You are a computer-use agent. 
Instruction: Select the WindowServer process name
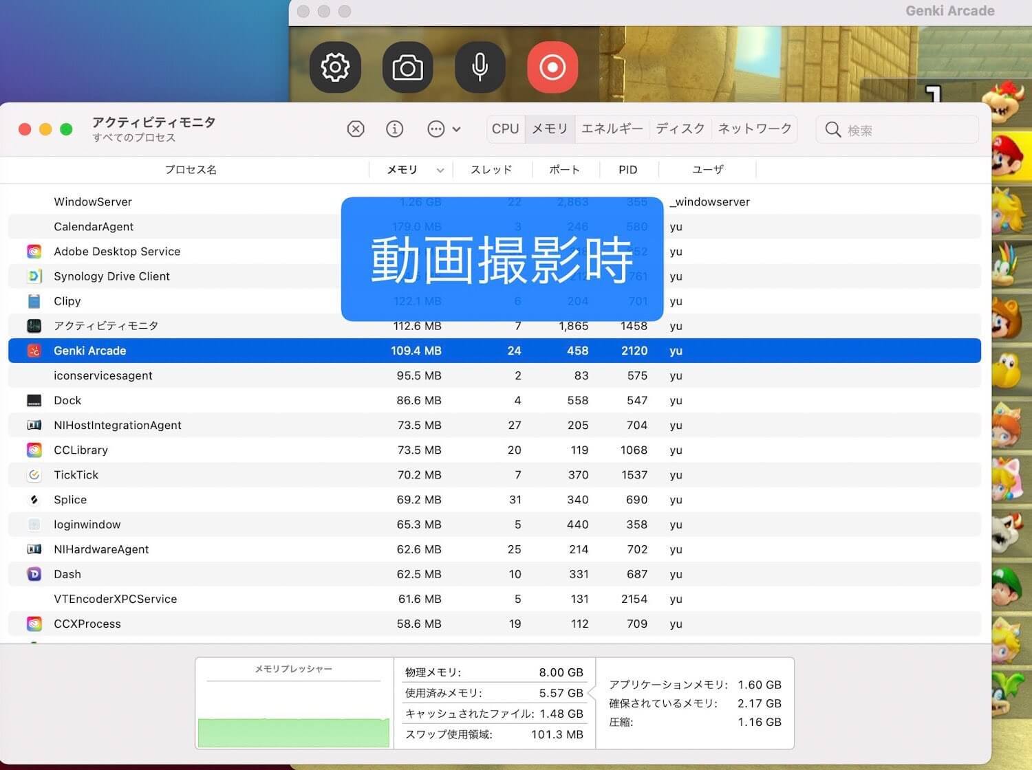tap(93, 202)
